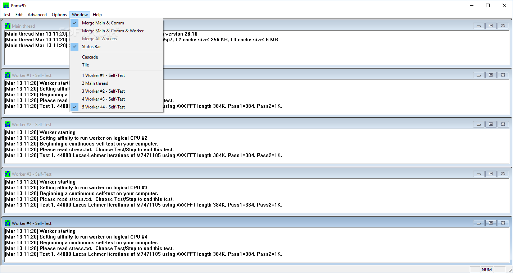The width and height of the screenshot is (513, 273).
Task: Click Worker #4 'logical CPU #4' affinity line
Action: [76, 237]
